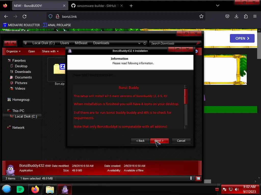Switch Explorer to large icons view
The image size is (261, 195).
(198, 178)
